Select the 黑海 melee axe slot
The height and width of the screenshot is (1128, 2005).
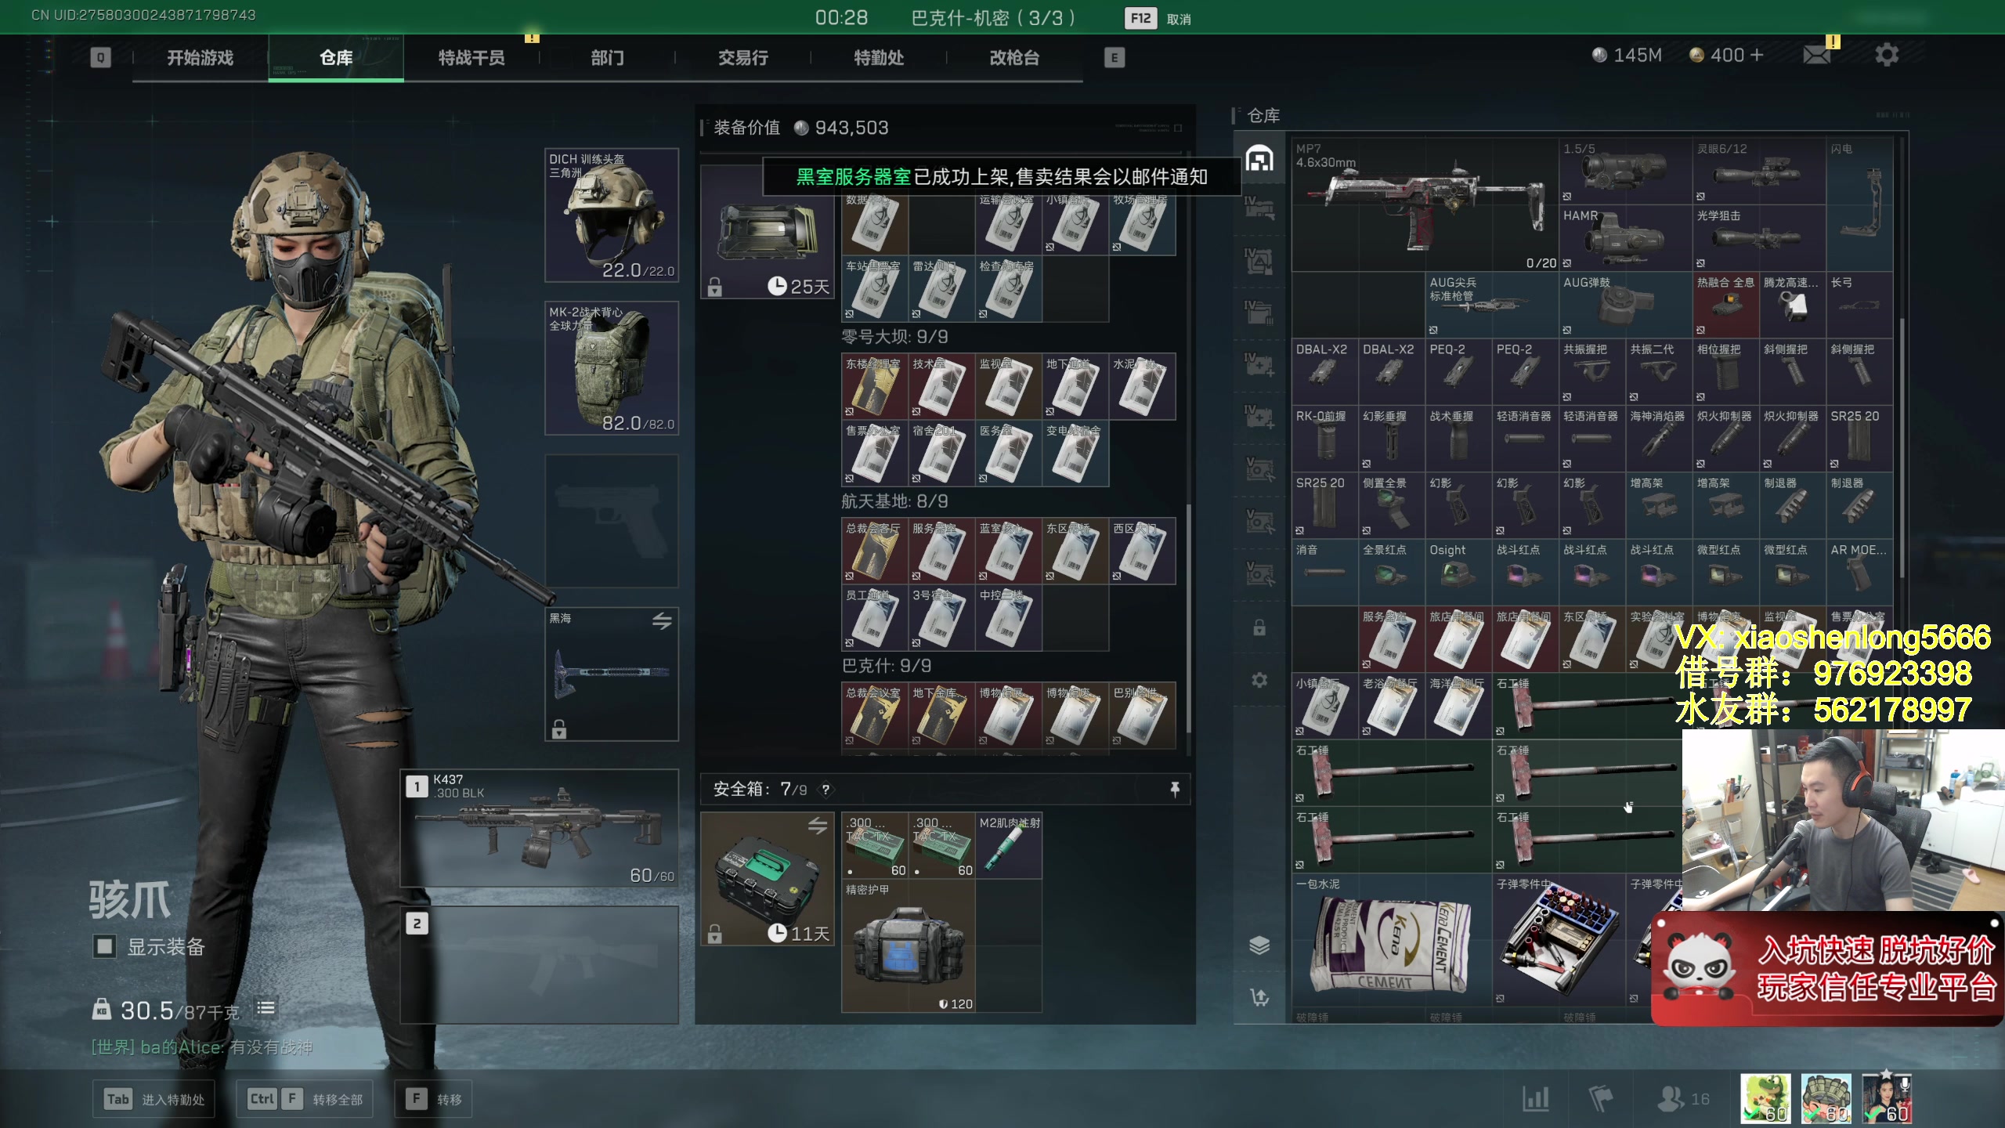click(x=612, y=674)
